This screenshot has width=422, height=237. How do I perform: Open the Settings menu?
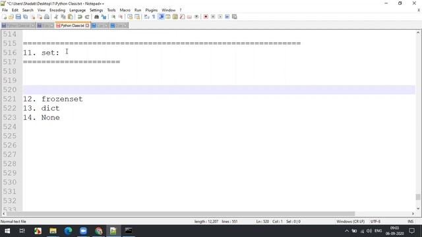[96, 10]
